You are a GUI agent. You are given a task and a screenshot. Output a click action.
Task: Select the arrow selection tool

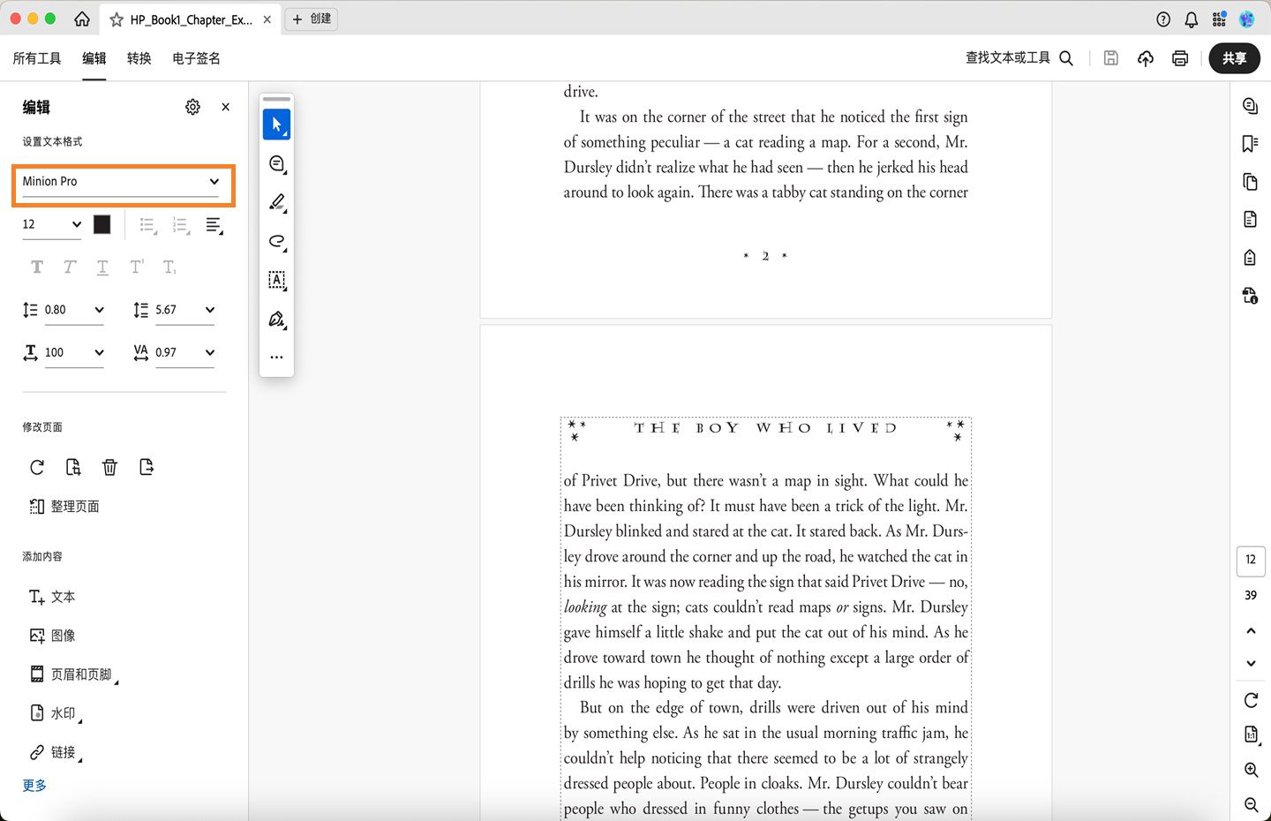[x=276, y=124]
